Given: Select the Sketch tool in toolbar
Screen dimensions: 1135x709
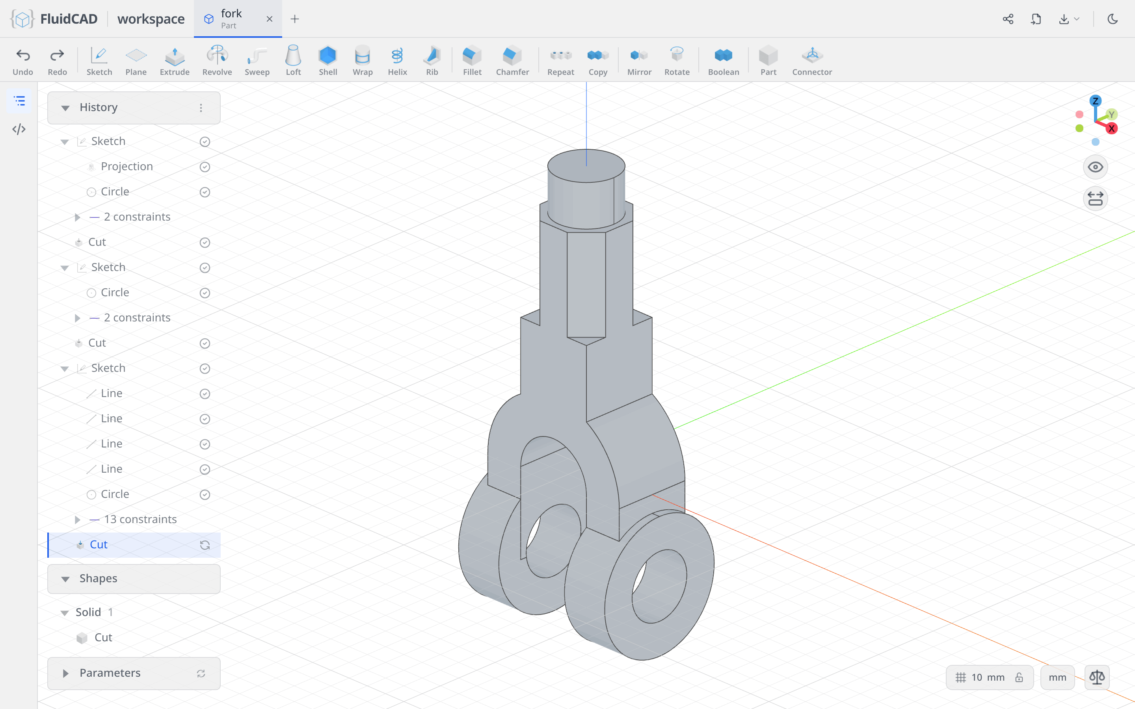Looking at the screenshot, I should (x=99, y=61).
